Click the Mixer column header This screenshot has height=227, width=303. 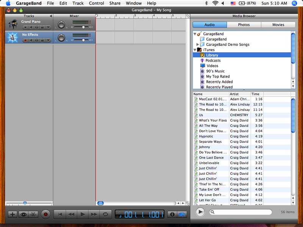(x=74, y=16)
